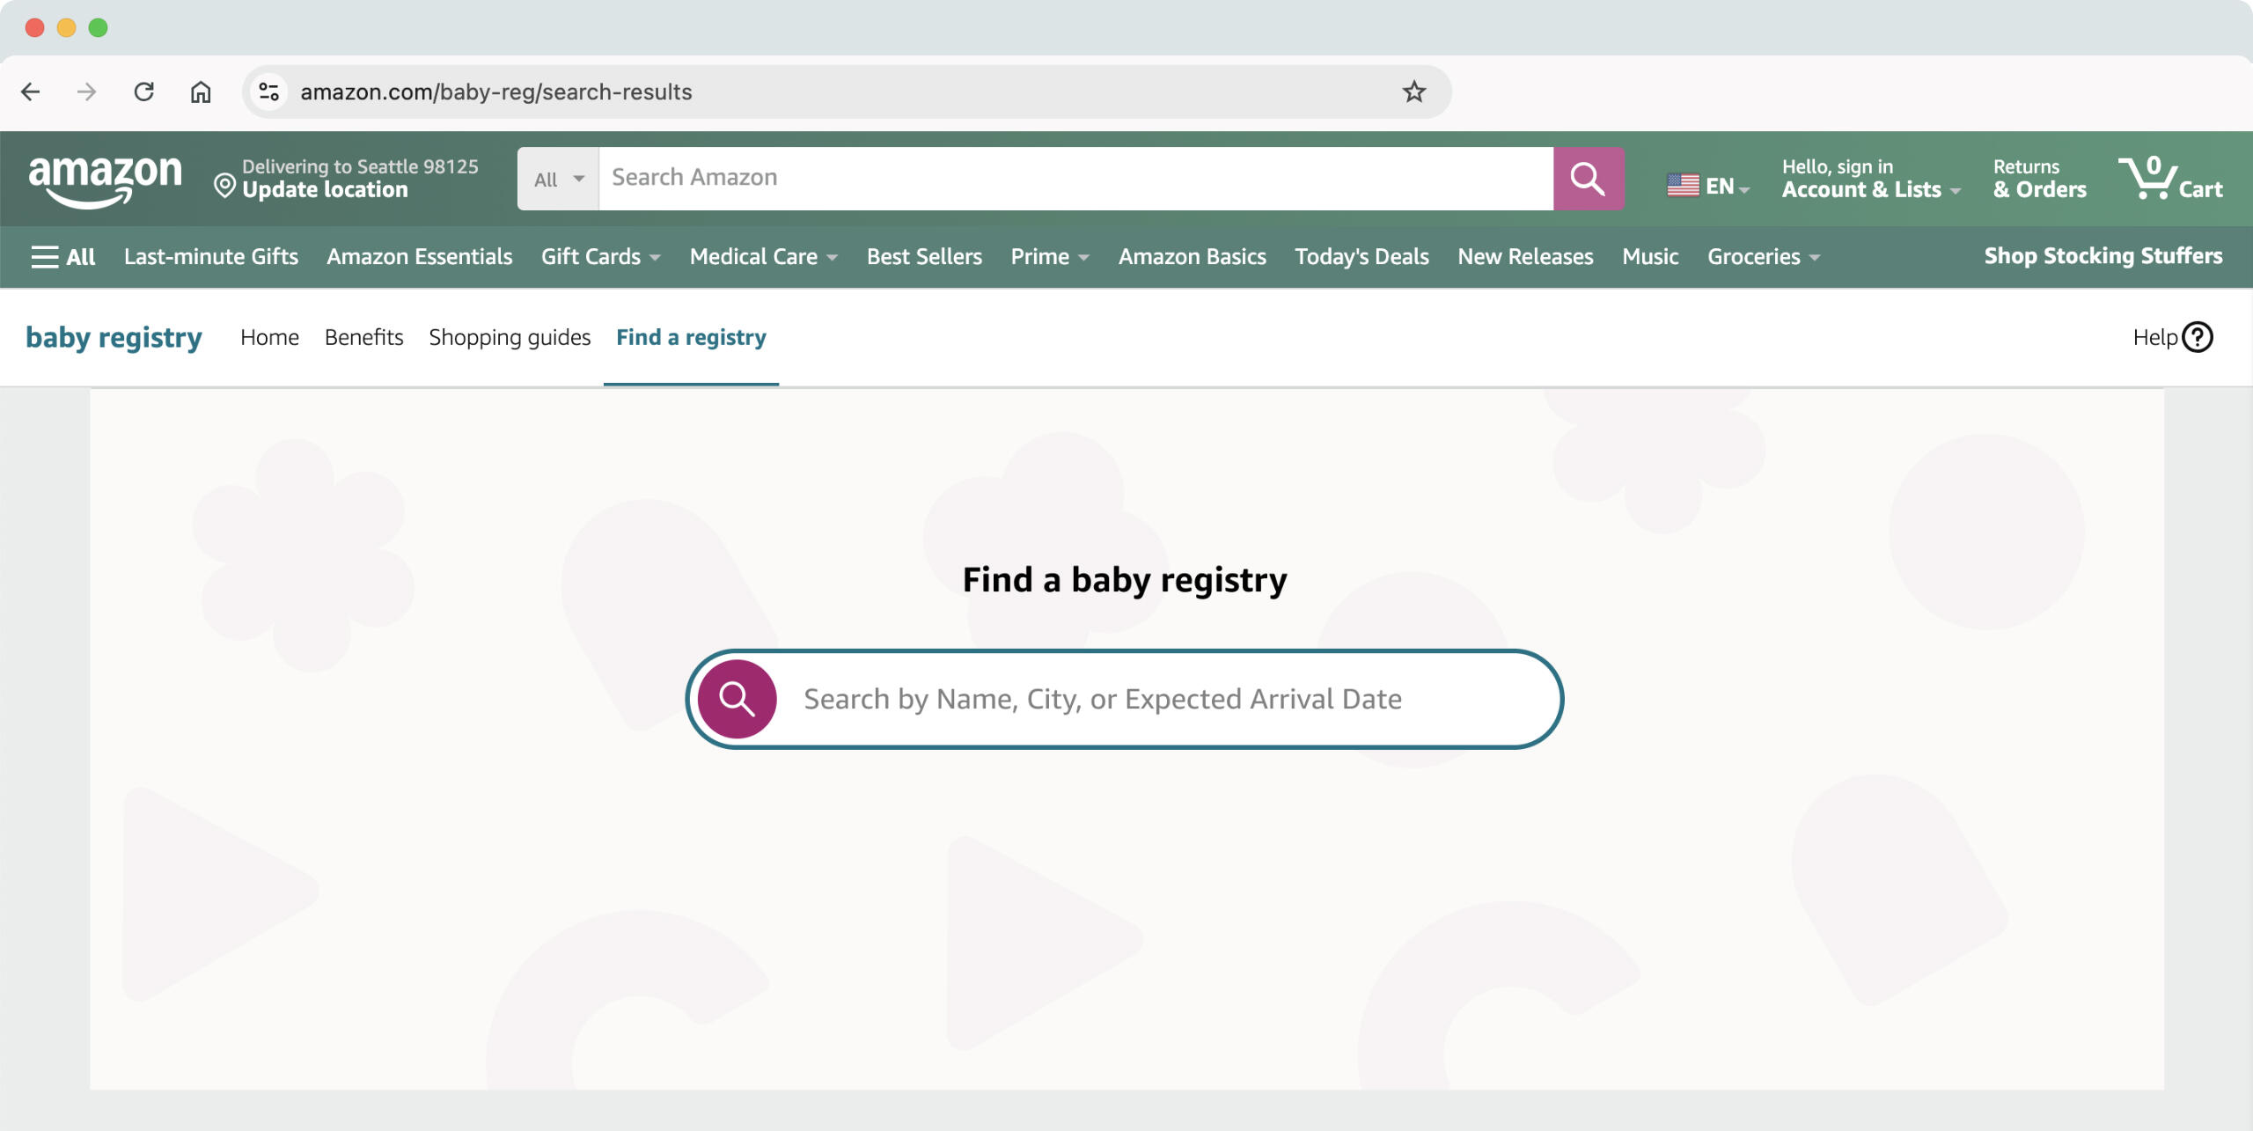The height and width of the screenshot is (1131, 2253).
Task: Expand the Gift Cards dropdown
Action: click(600, 256)
